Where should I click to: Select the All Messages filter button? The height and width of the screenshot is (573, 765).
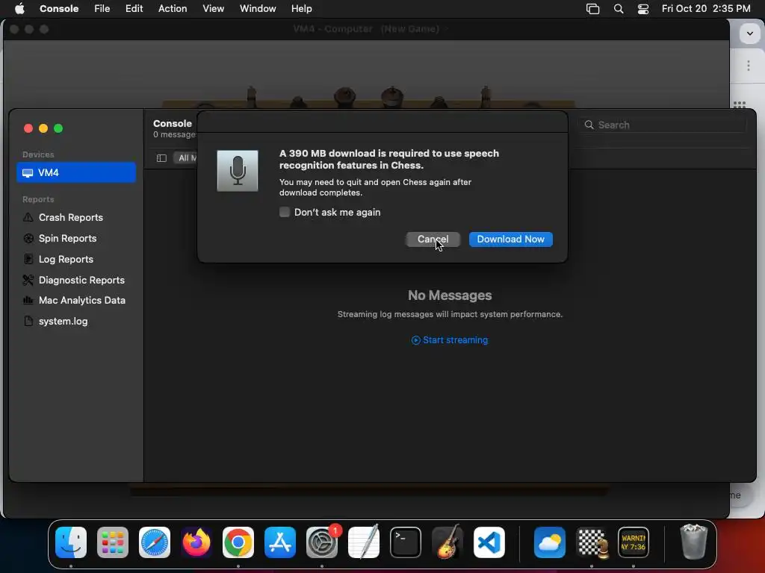(186, 158)
